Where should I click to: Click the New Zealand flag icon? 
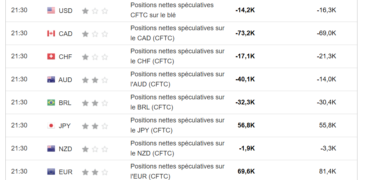[51, 149]
